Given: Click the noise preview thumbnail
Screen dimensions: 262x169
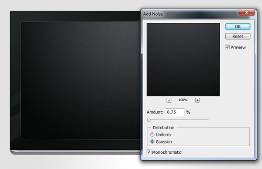Looking at the screenshot, I should [x=183, y=59].
